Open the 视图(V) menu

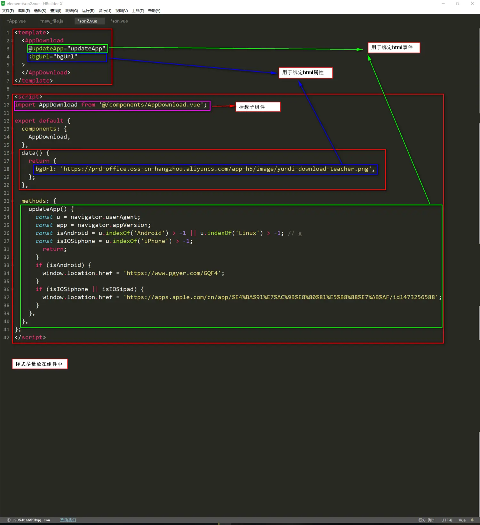point(122,11)
